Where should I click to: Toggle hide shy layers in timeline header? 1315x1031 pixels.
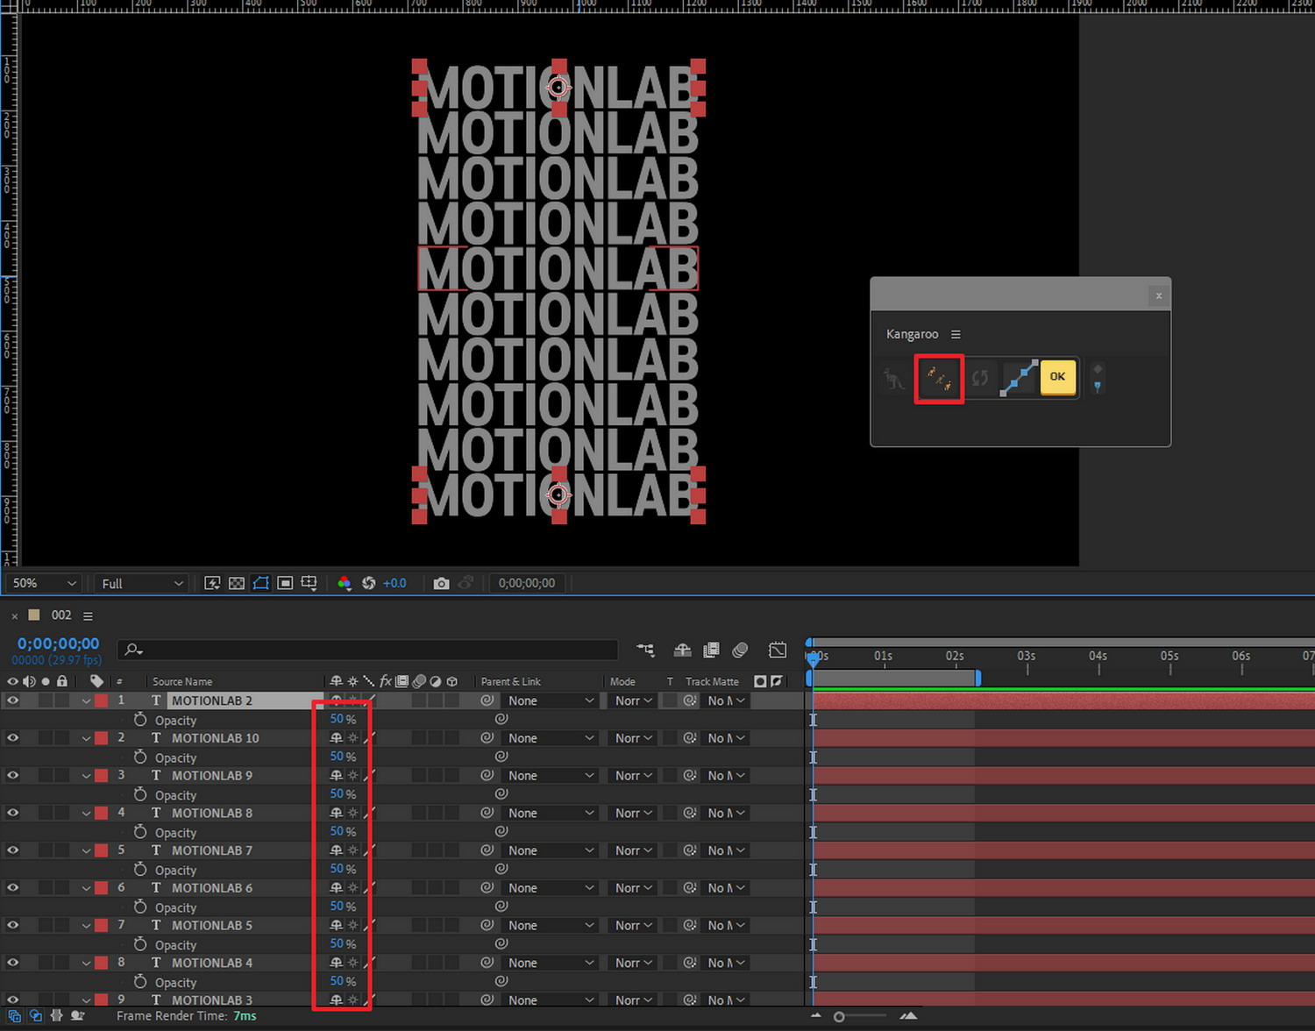[x=682, y=650]
